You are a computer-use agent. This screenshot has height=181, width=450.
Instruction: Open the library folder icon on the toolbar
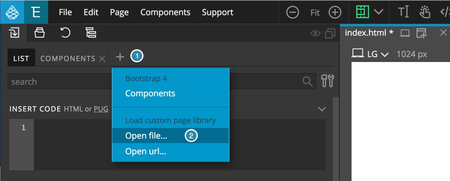39,33
